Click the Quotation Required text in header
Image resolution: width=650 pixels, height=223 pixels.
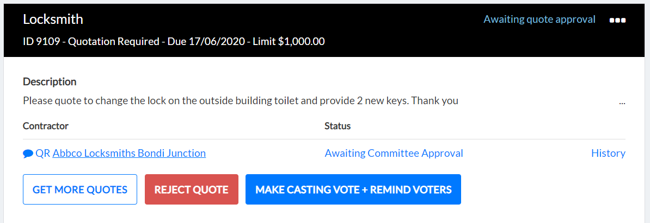(x=114, y=41)
